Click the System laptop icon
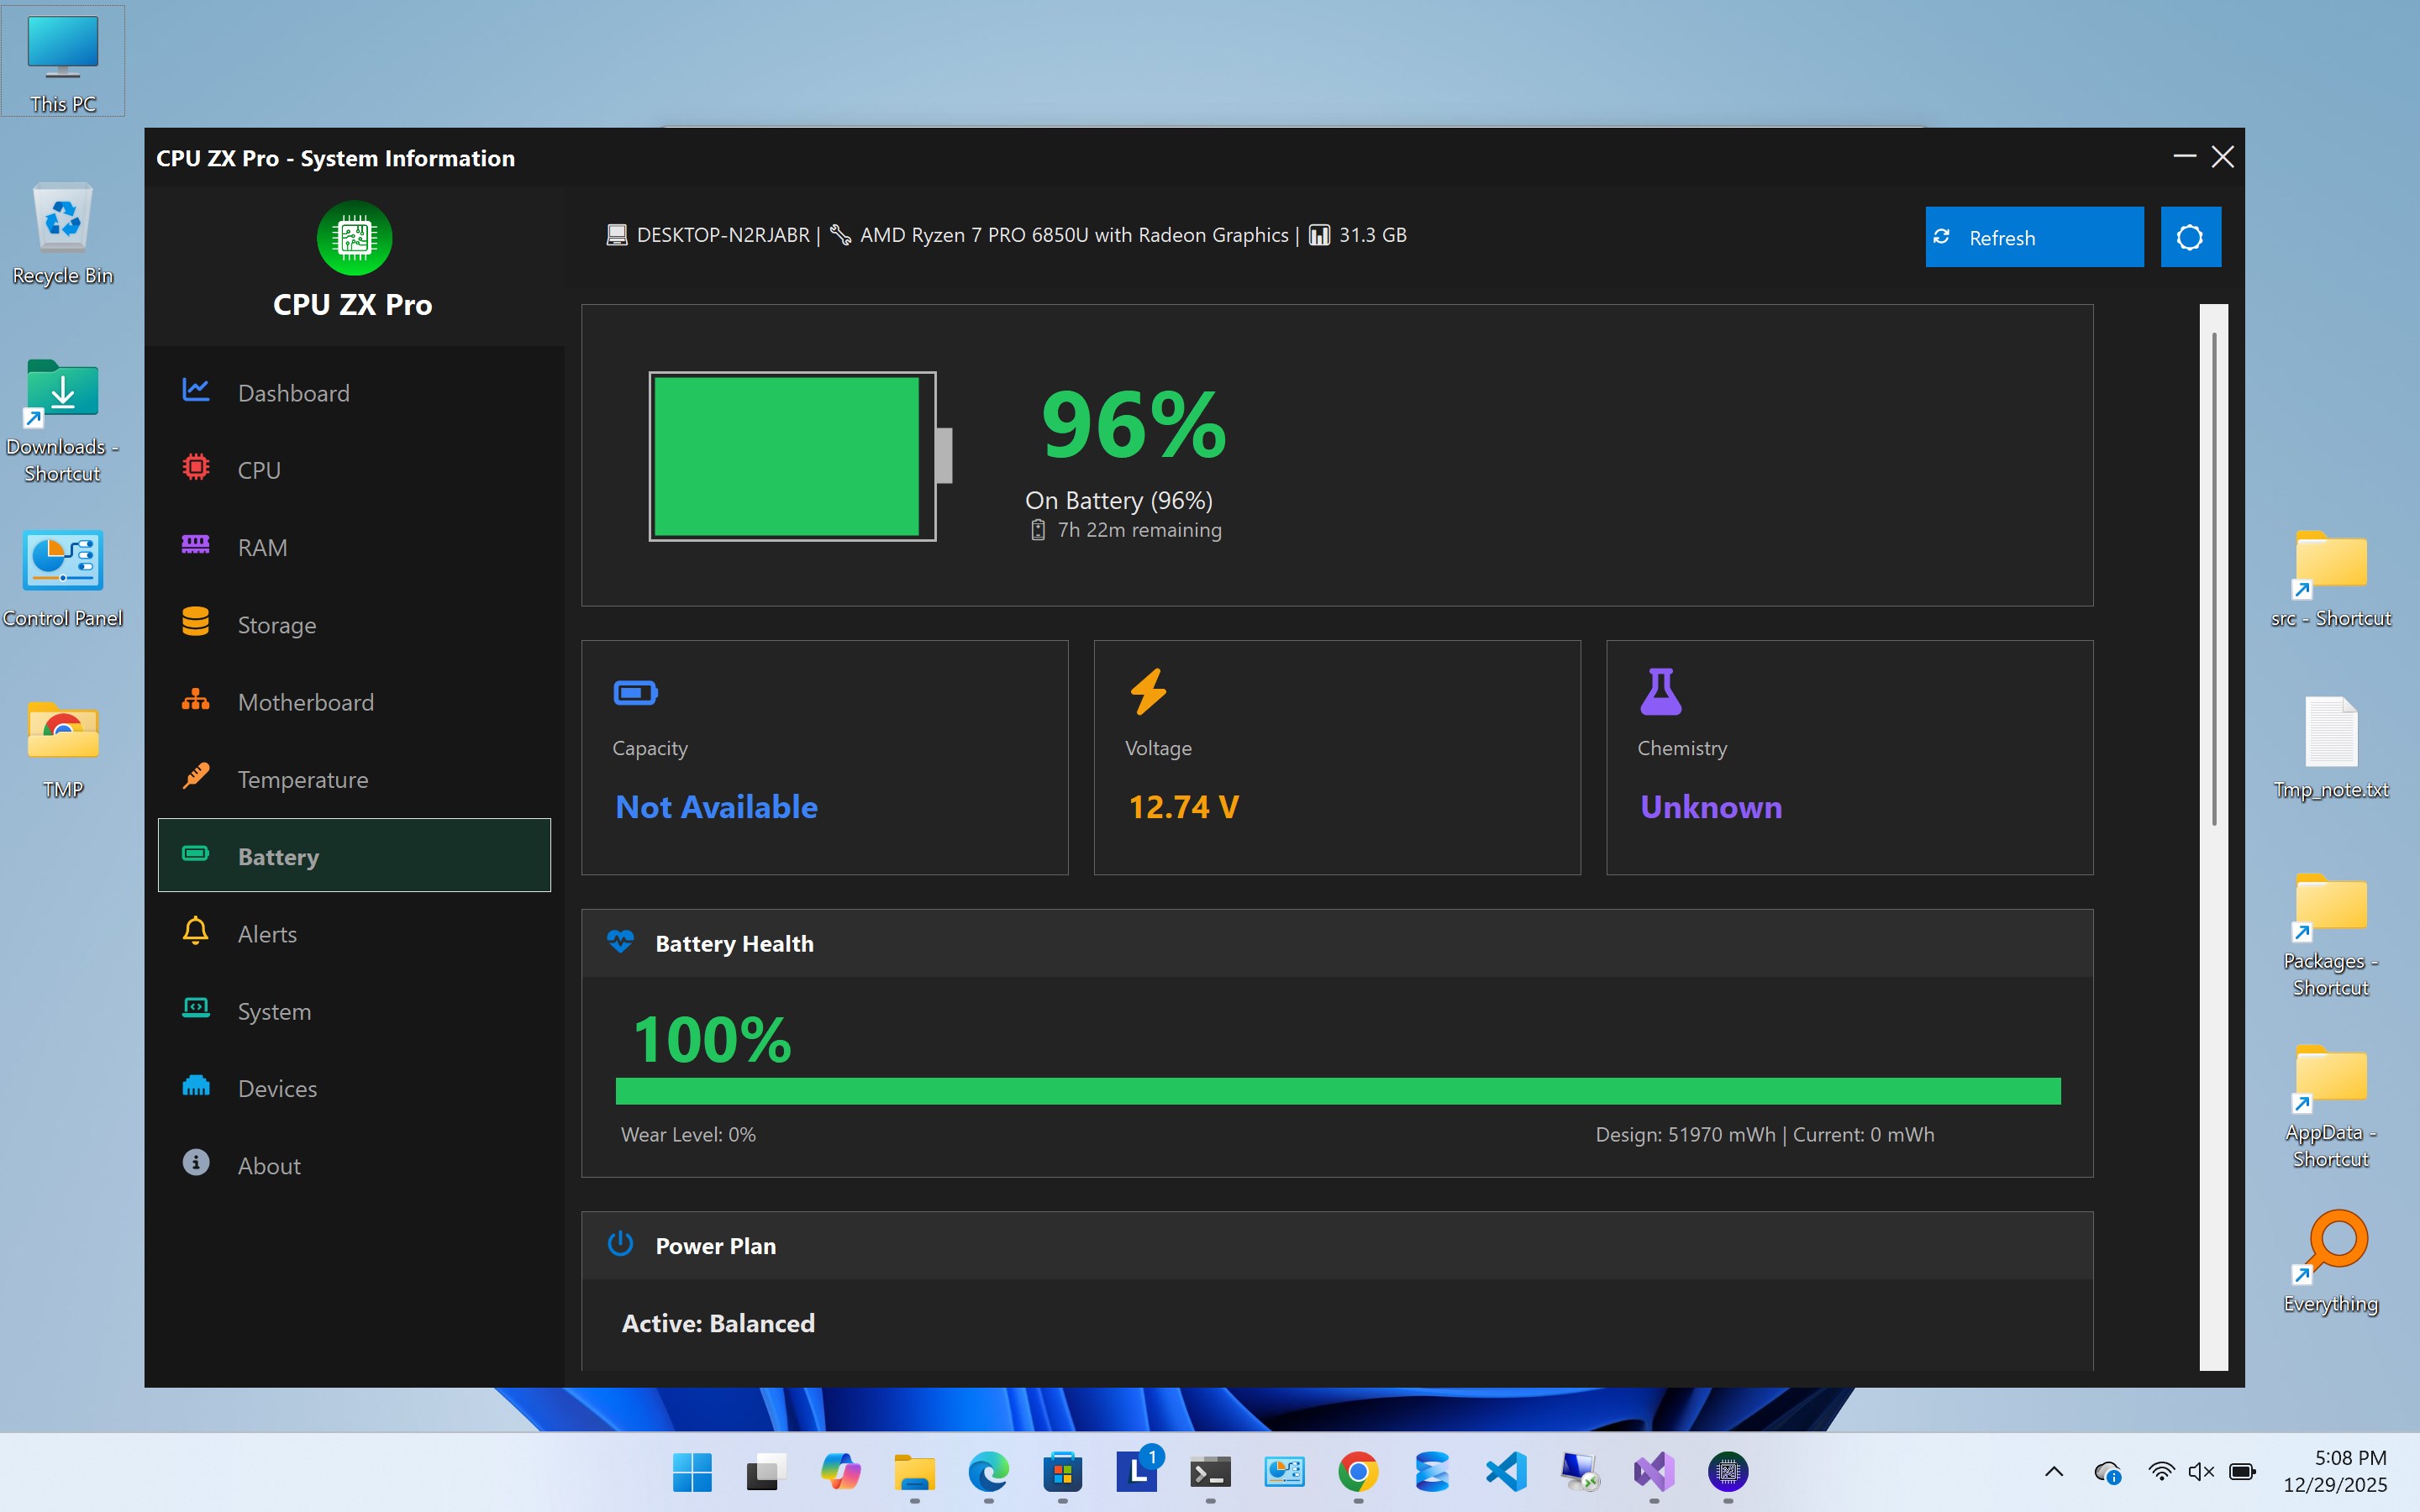Image resolution: width=2420 pixels, height=1512 pixels. [196, 1007]
